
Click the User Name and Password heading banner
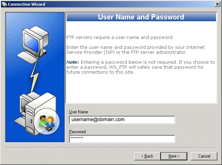(x=141, y=17)
